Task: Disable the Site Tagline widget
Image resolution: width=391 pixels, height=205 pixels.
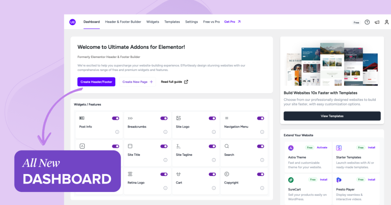Action: (212, 146)
